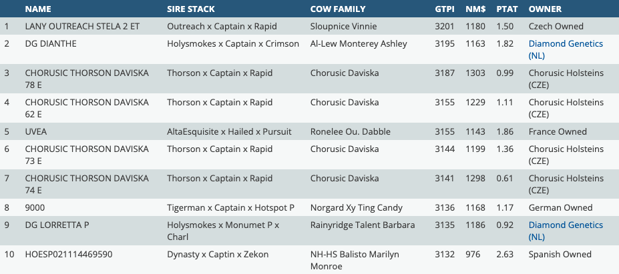The height and width of the screenshot is (274, 619).
Task: Click the Sloupnice Vinnie cow family cell
Action: (343, 27)
